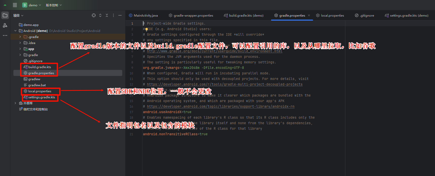Open project panel options three-dot menu
The image size is (435, 176).
pos(113,15)
